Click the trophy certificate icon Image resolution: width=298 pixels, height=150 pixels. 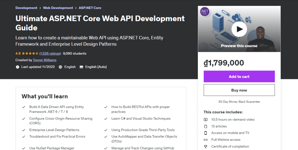point(206,147)
